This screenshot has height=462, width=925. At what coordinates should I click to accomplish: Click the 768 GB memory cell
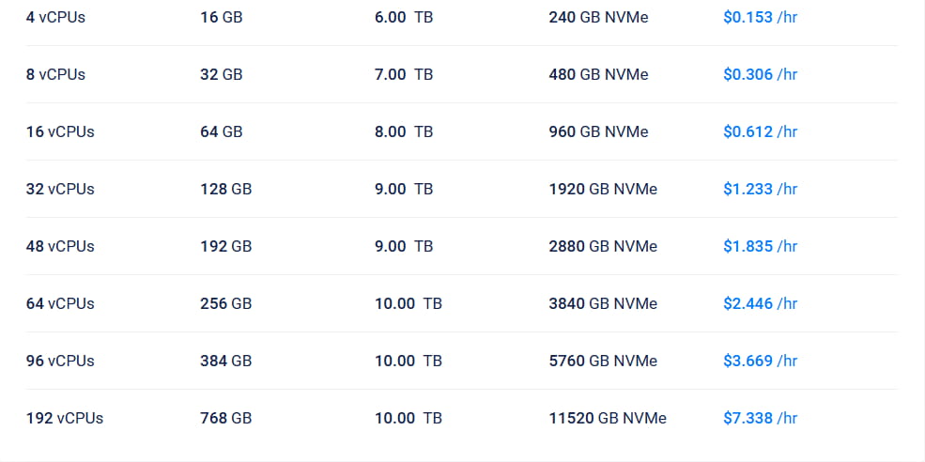(225, 418)
